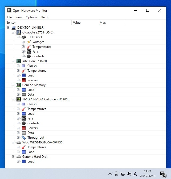
Task: Click the drive icon for WDC WDS240G2G0A-00JH30
Action: [x=19, y=142]
